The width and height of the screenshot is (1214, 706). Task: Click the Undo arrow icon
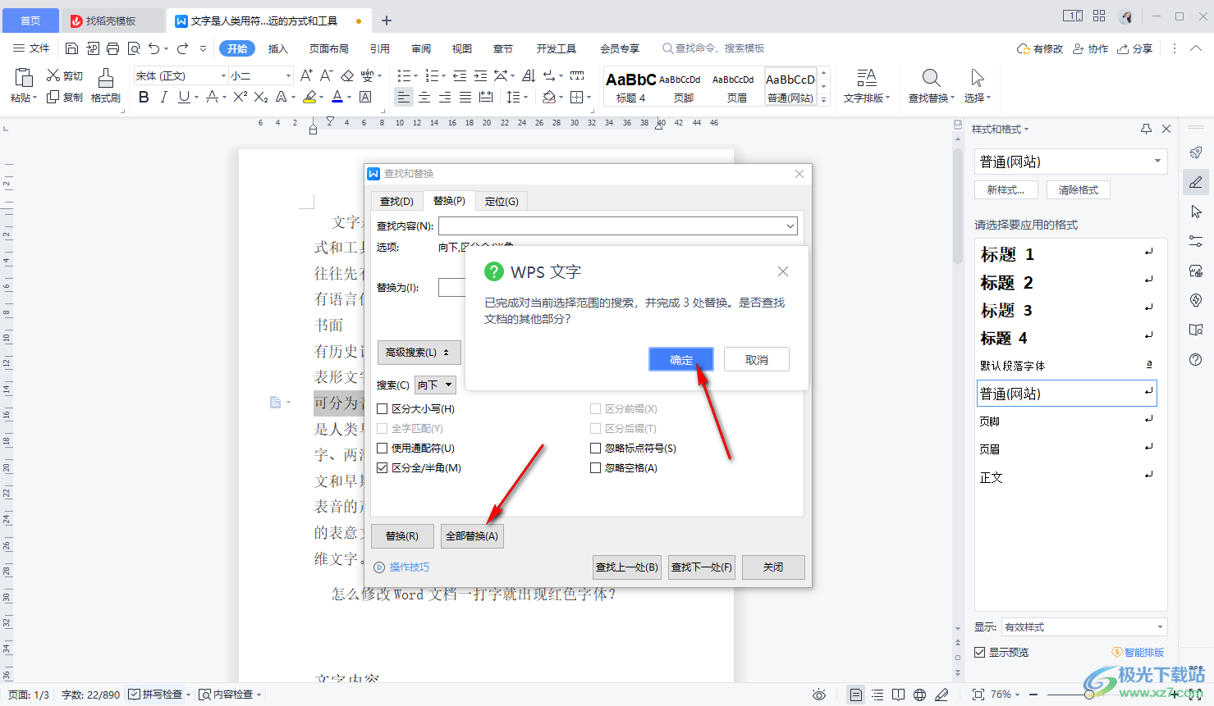point(153,48)
